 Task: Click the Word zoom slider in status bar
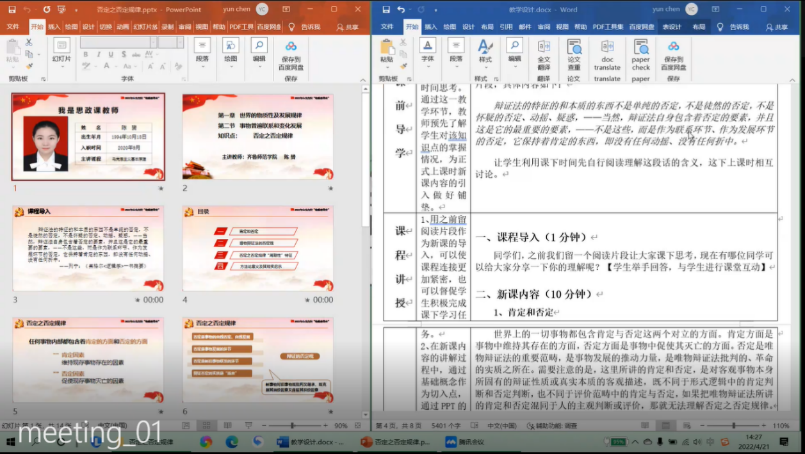734,425
